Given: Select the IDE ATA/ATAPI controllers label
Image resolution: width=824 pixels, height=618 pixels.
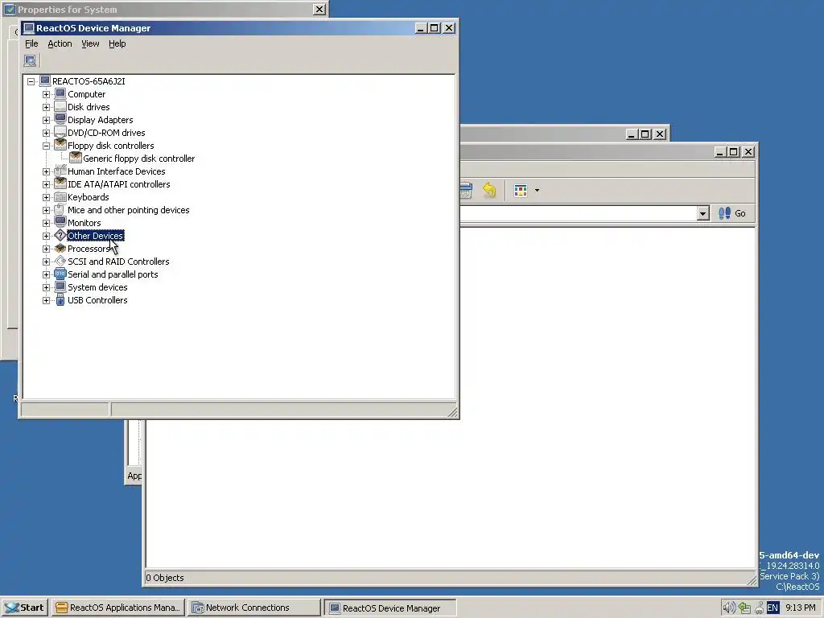Looking at the screenshot, I should [119, 184].
